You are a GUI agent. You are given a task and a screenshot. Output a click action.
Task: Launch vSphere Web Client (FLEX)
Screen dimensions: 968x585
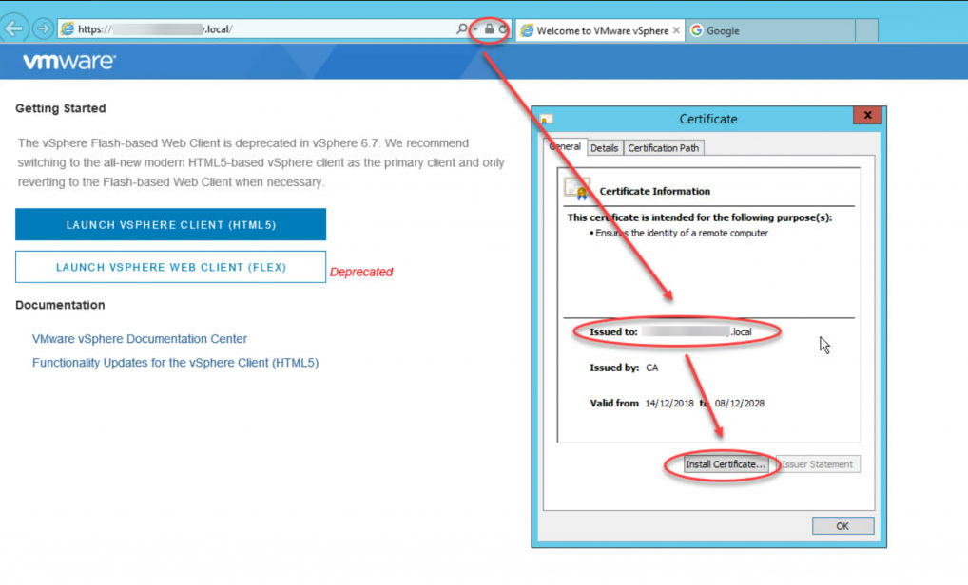(x=170, y=267)
